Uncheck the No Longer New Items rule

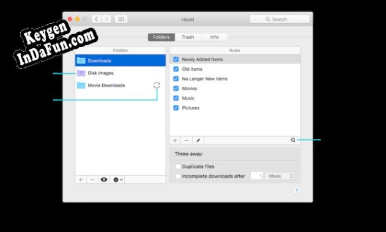click(x=176, y=79)
